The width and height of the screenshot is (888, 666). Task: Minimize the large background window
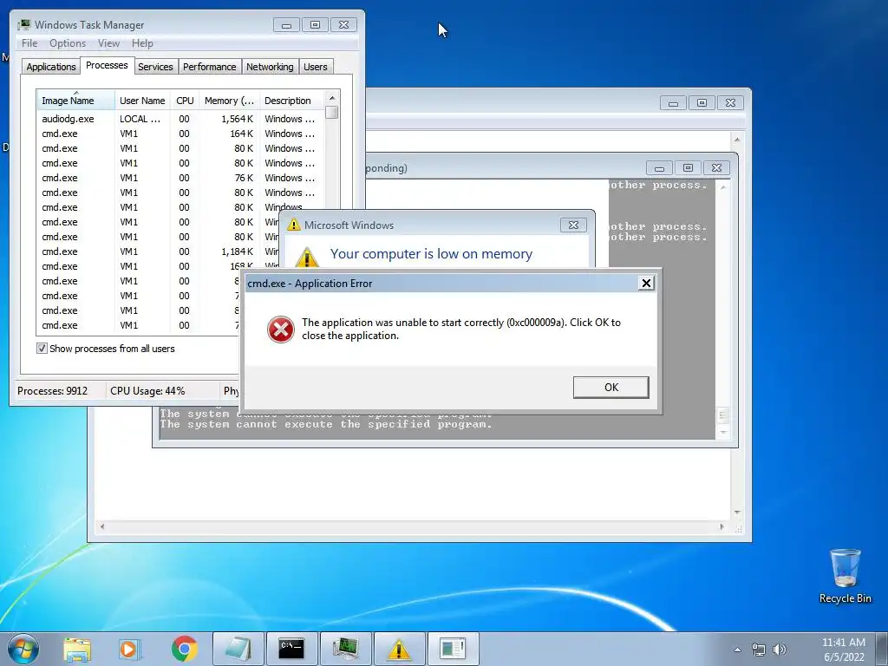(x=673, y=103)
